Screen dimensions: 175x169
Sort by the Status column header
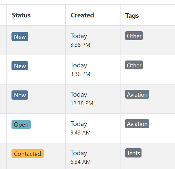click(21, 15)
